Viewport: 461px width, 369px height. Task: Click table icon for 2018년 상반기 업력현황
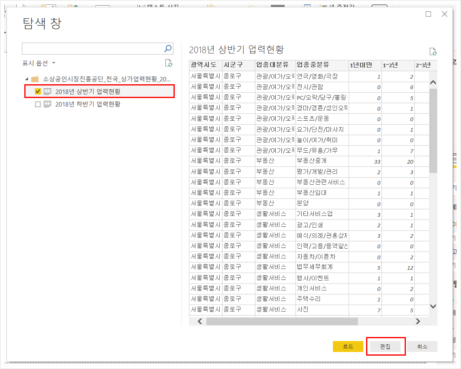47,92
